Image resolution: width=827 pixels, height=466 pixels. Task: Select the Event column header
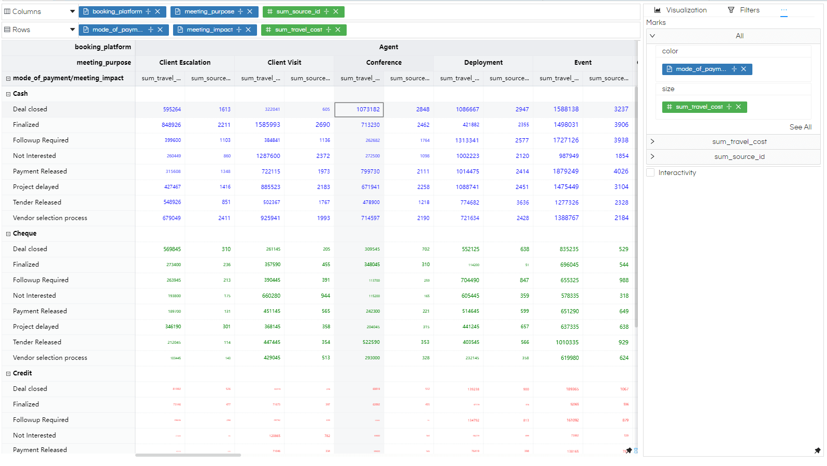pyautogui.click(x=583, y=63)
